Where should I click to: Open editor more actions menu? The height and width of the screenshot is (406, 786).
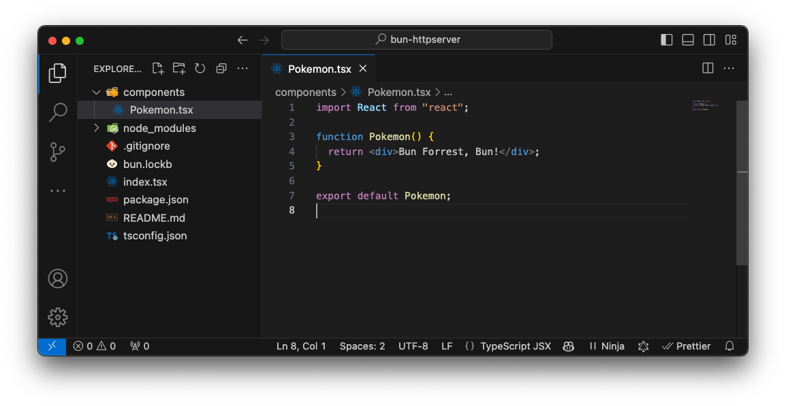[729, 68]
